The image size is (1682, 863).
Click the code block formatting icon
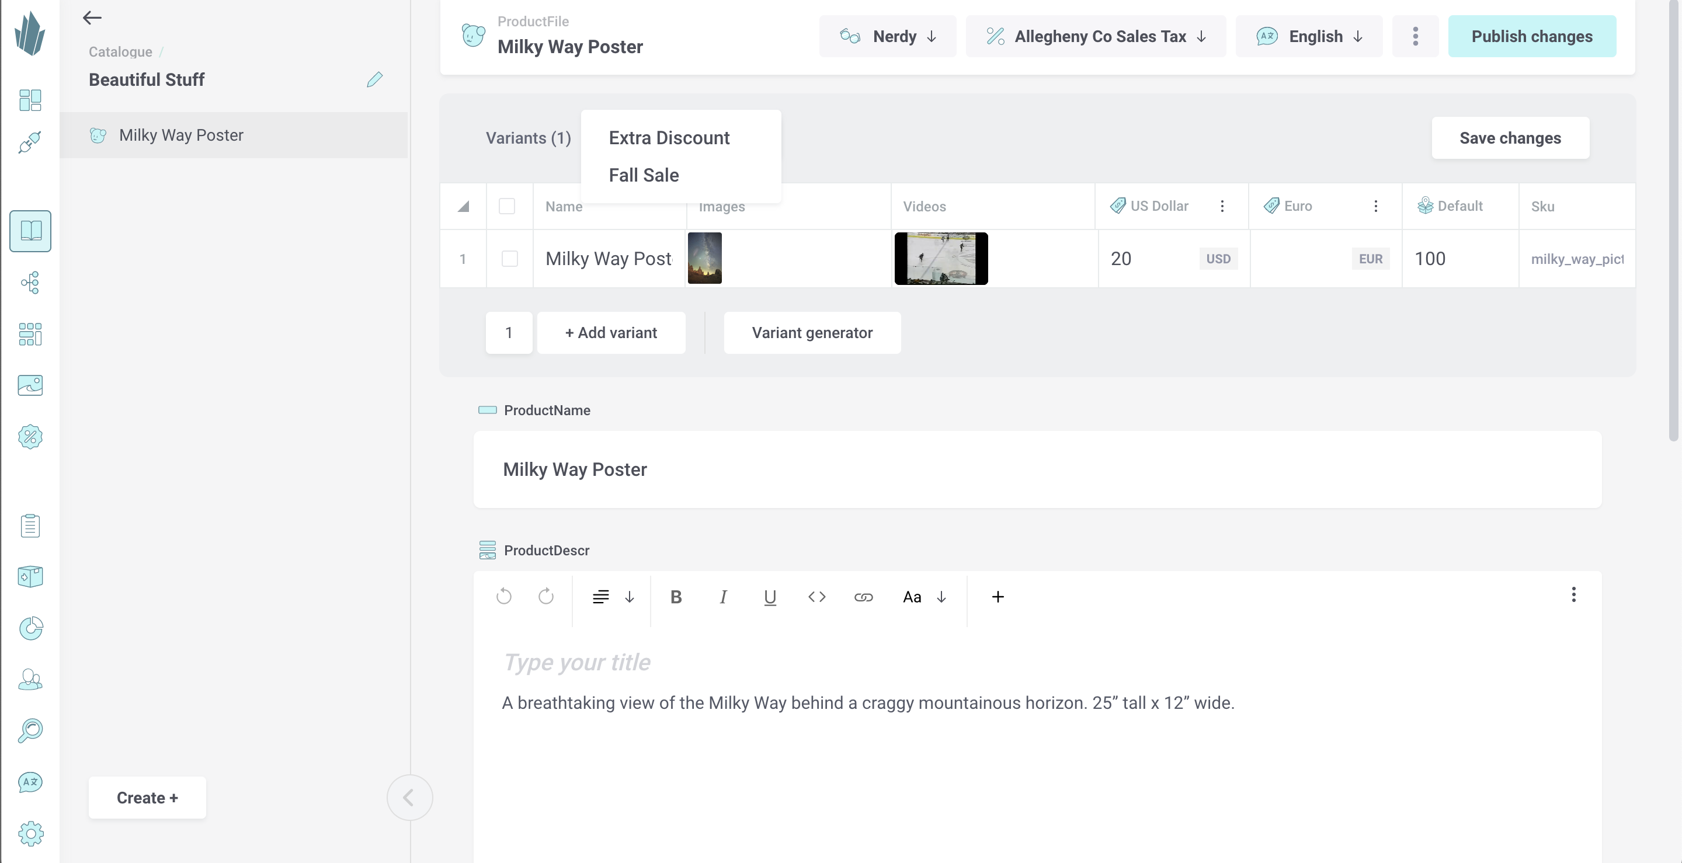817,597
